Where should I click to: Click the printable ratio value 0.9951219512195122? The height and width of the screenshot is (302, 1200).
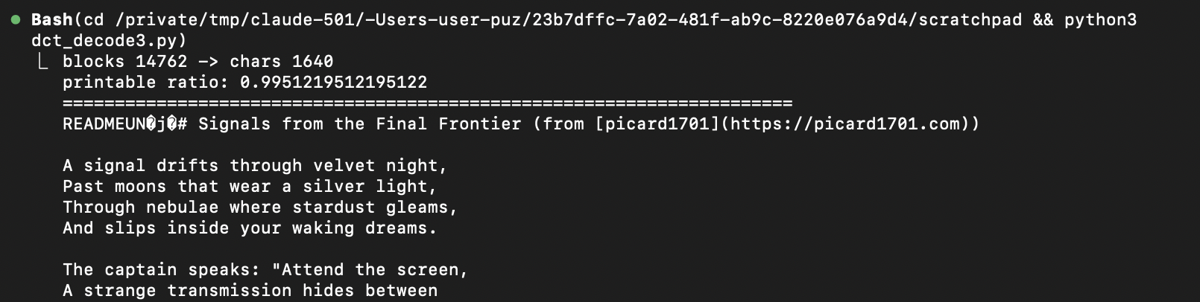click(333, 82)
